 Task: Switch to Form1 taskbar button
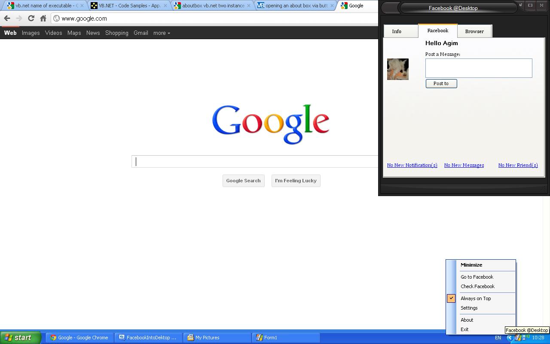286,338
